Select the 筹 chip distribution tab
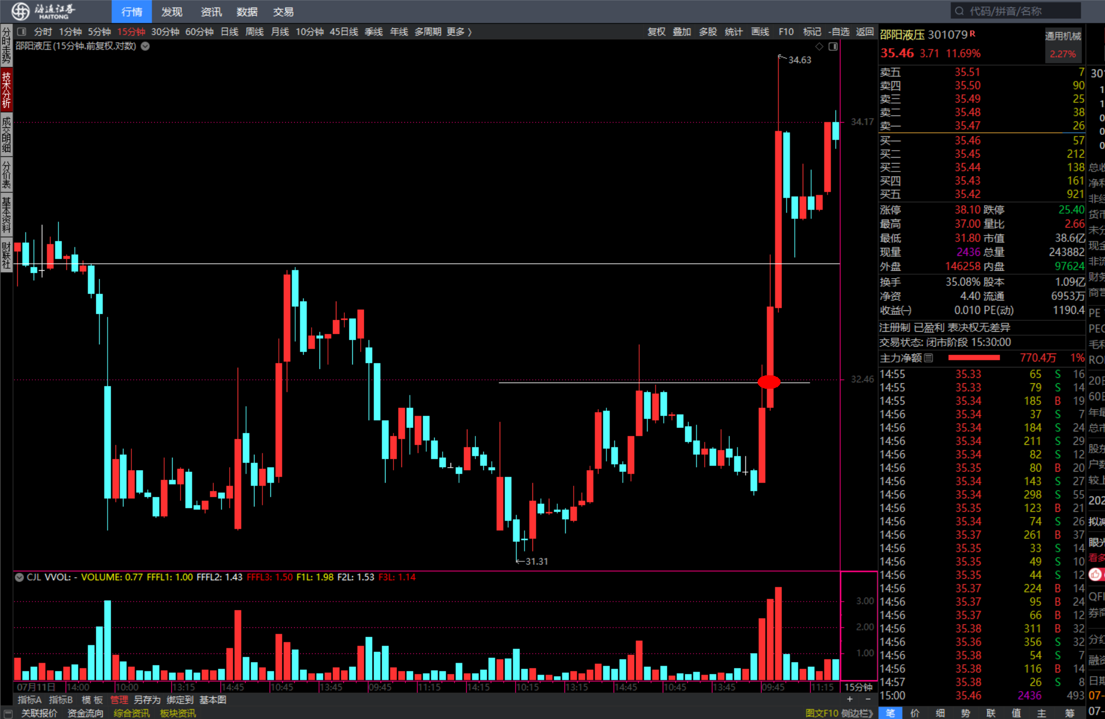Screen dimensions: 1105x719 pos(1069,713)
